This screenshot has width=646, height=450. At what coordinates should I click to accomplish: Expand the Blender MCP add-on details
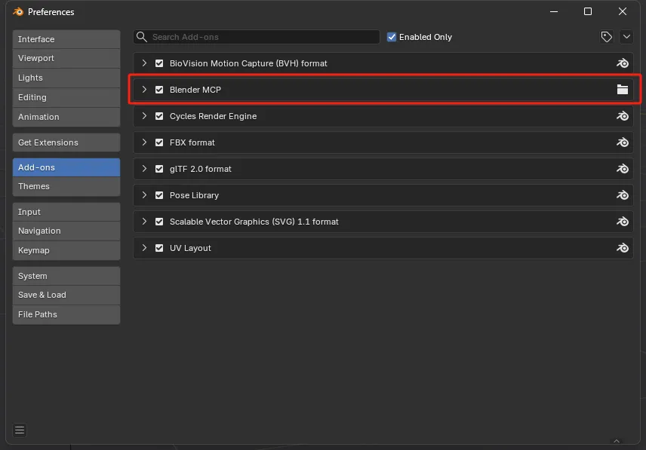click(x=144, y=90)
